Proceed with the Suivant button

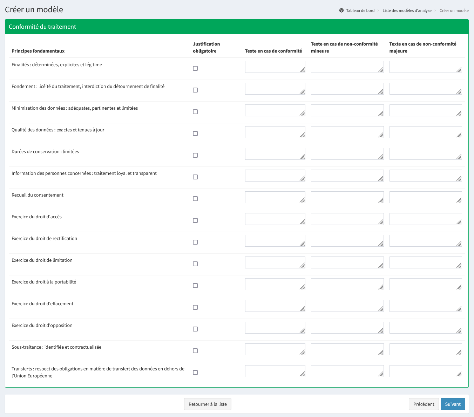point(453,404)
